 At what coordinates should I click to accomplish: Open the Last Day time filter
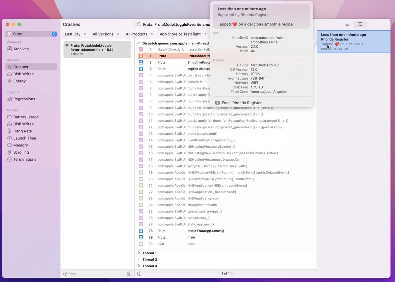tap(75, 34)
